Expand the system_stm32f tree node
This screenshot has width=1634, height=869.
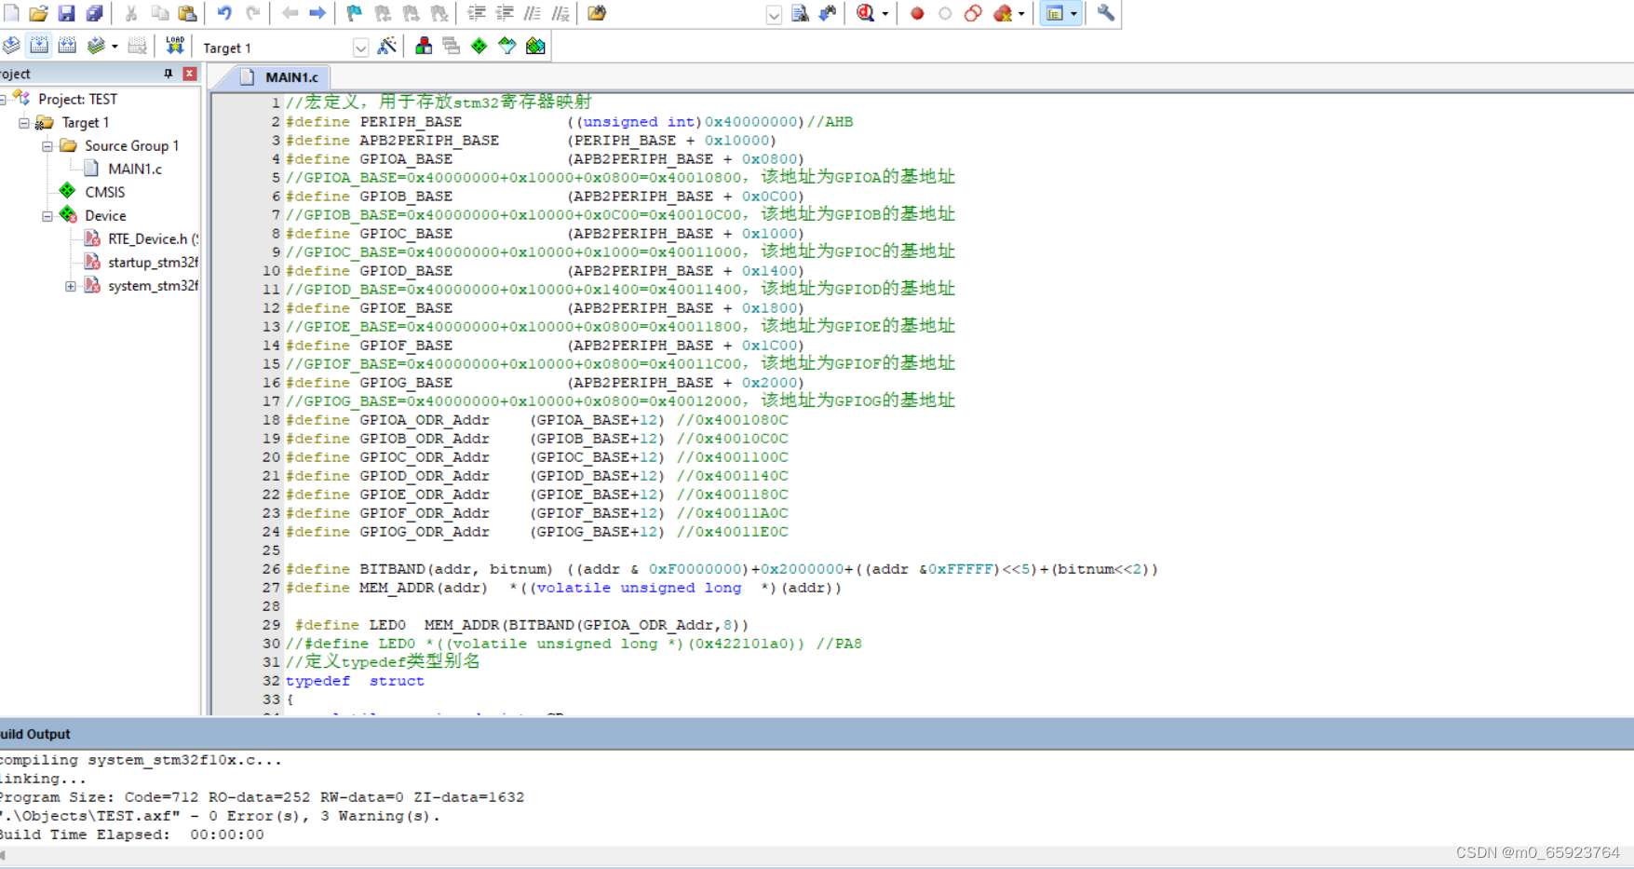[72, 286]
